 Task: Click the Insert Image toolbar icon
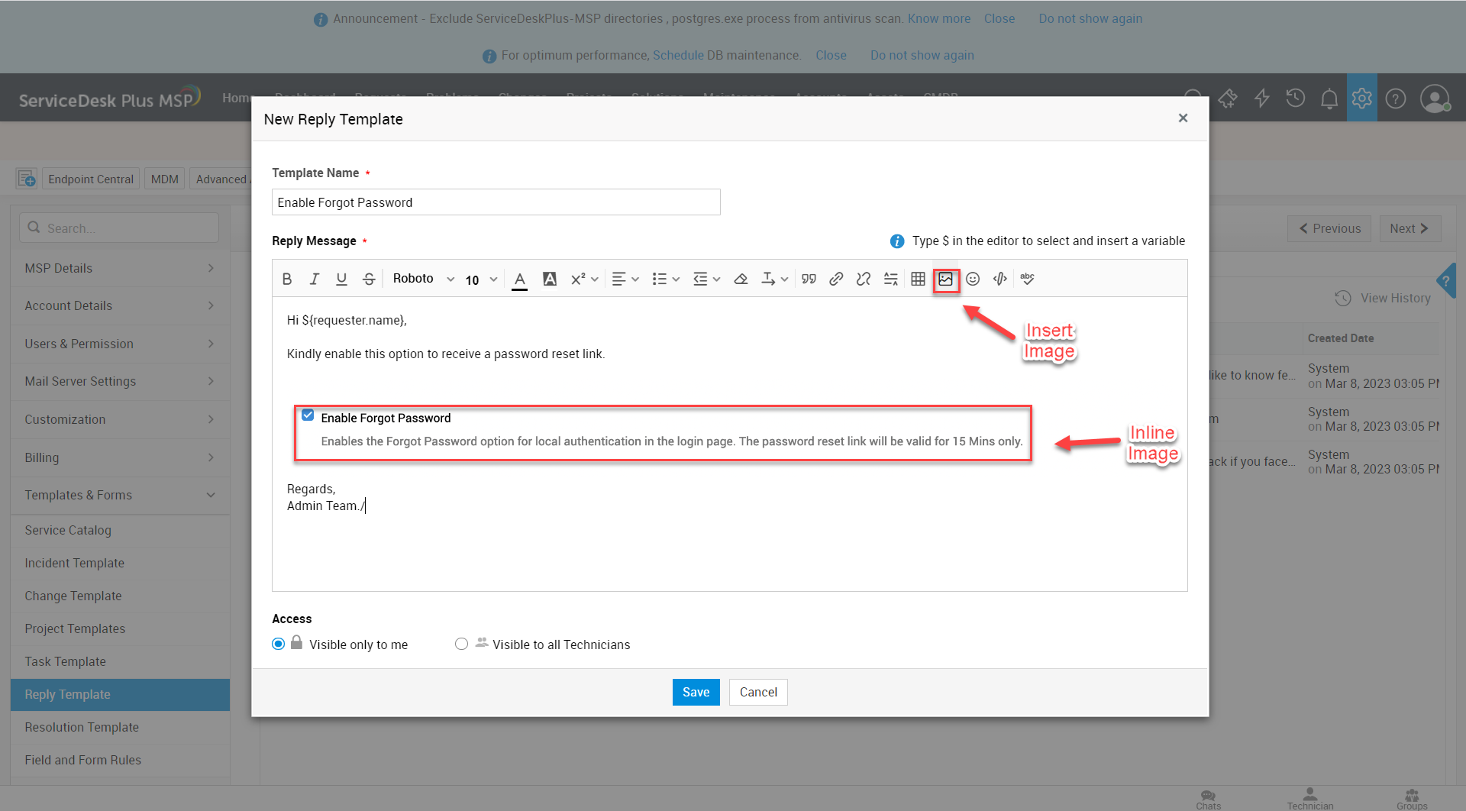coord(945,279)
